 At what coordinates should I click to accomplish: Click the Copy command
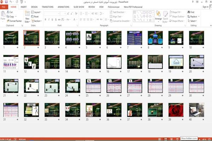(x=10, y=17)
